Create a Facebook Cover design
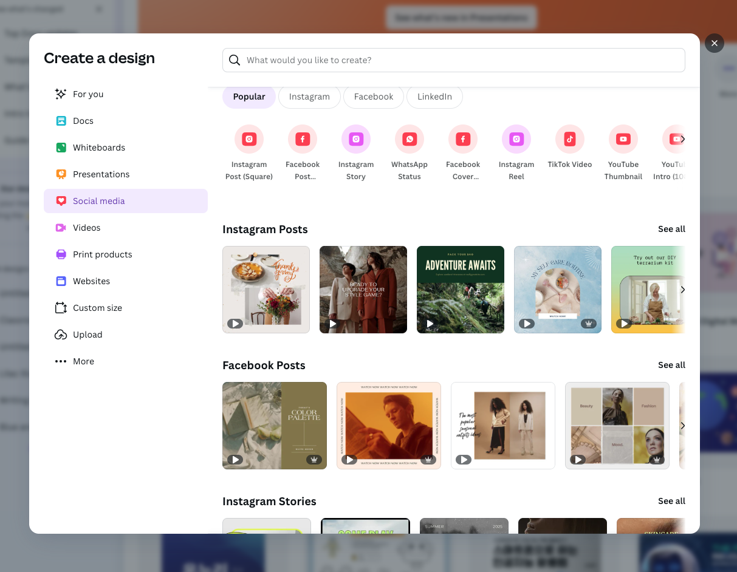Screen dimensions: 737x572 click(463, 152)
